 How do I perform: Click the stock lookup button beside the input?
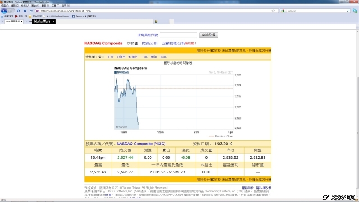pos(208,35)
